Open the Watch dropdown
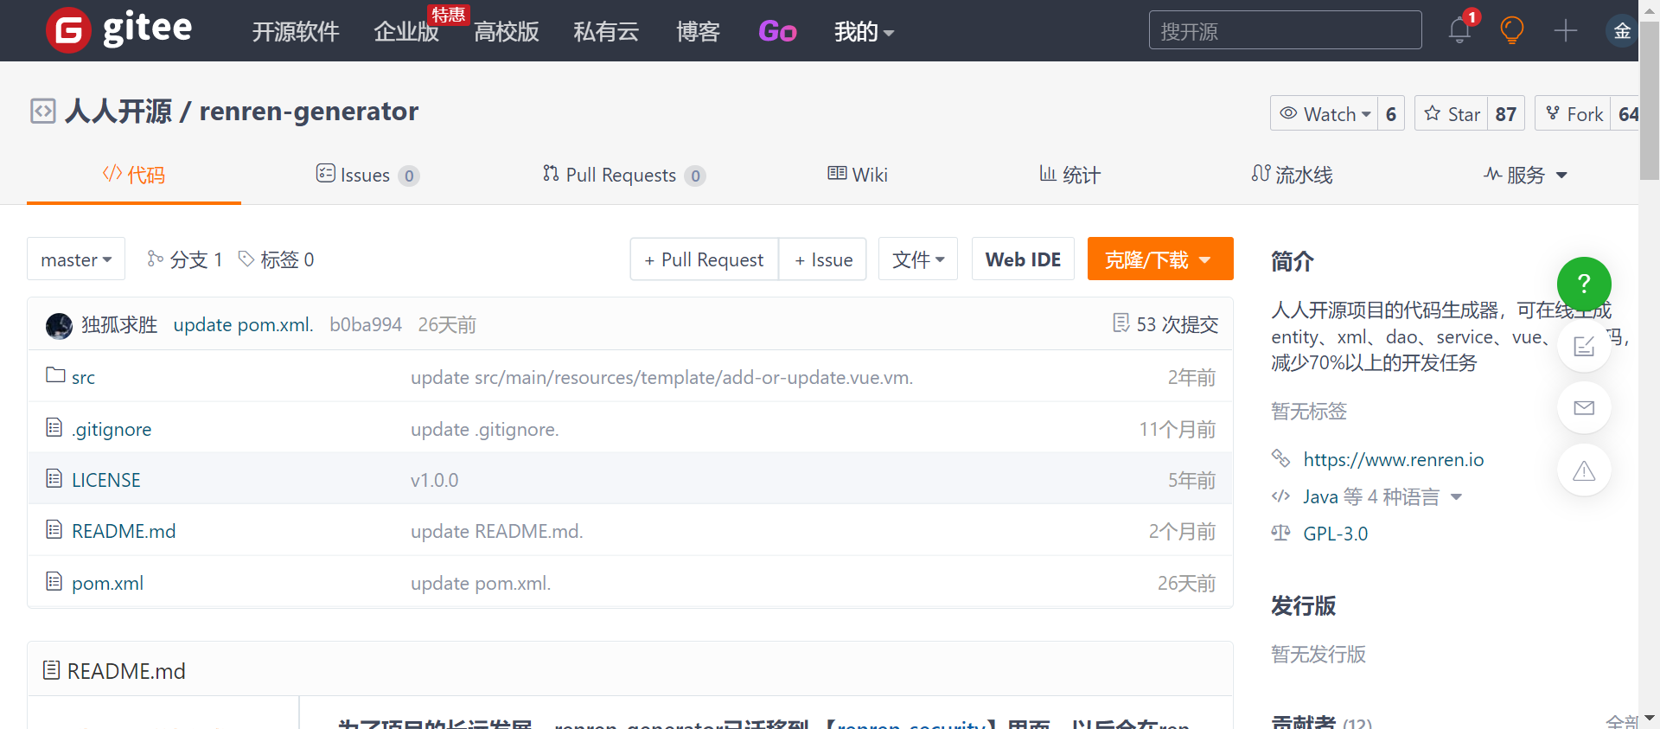Screen dimensions: 1660x729 1324,113
